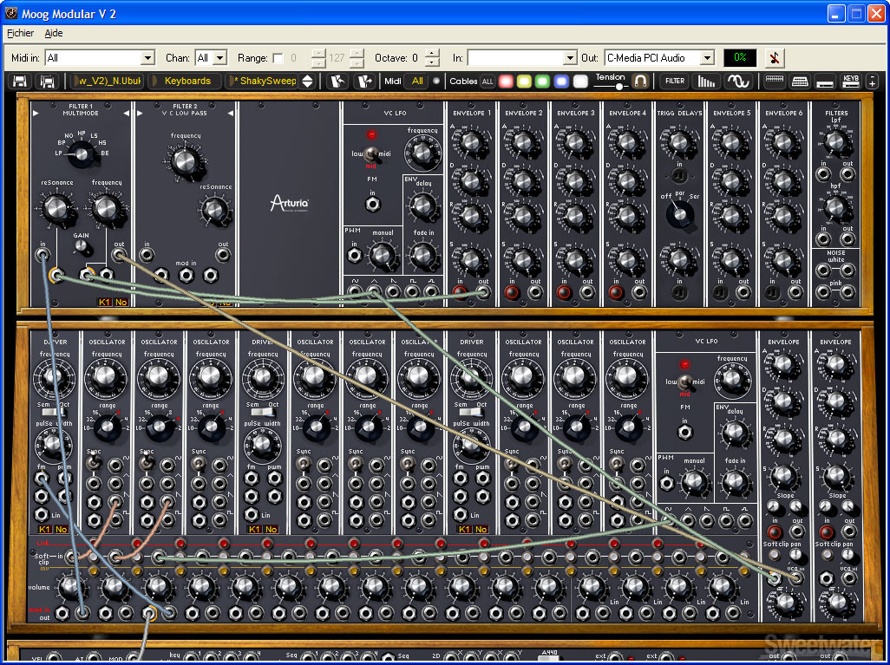Viewport: 890px width, 665px height.
Task: Click the Octave stepper arrows
Action: click(432, 58)
